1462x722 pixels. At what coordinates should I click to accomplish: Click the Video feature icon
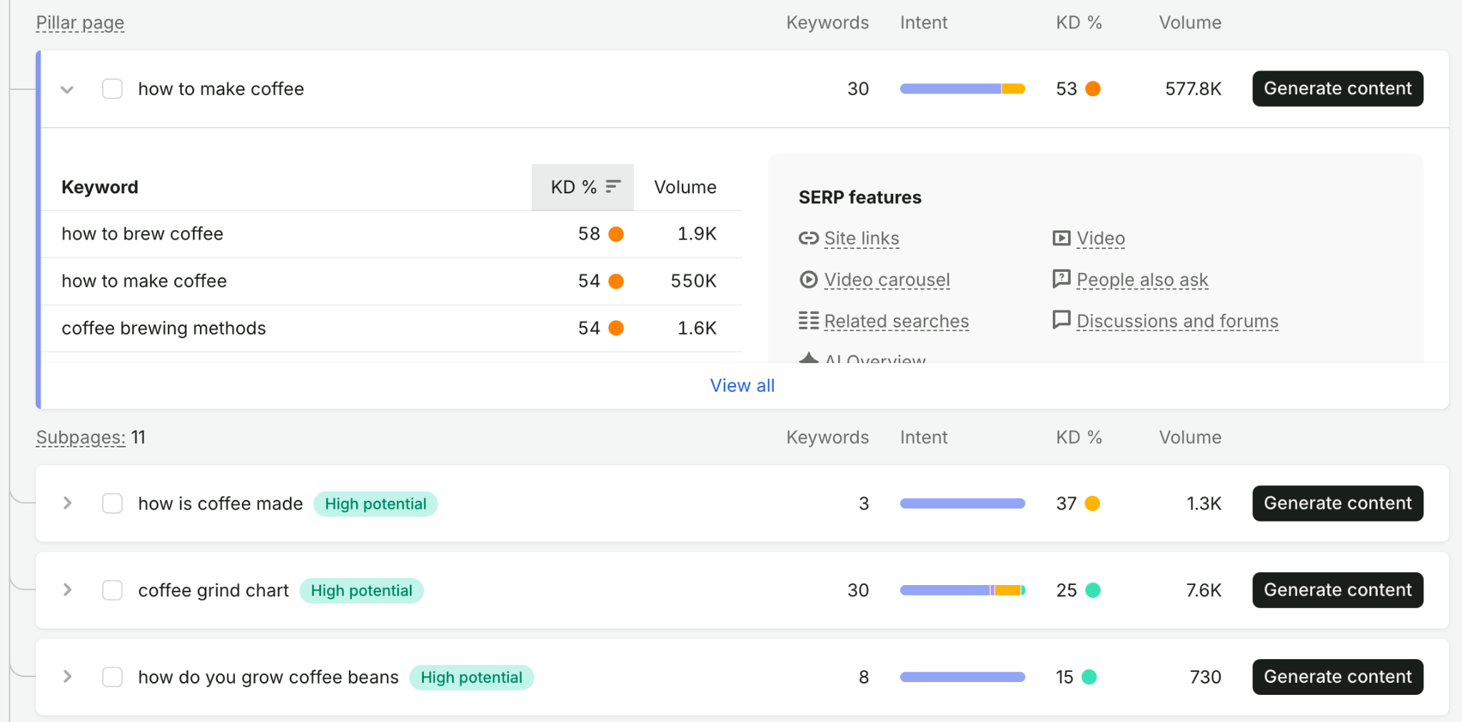[x=1062, y=238]
